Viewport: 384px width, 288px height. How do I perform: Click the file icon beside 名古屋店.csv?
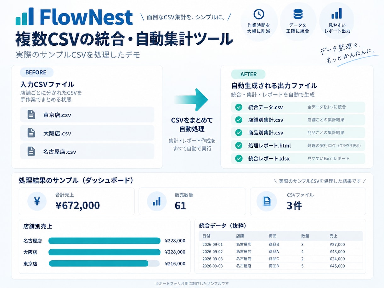click(x=31, y=151)
